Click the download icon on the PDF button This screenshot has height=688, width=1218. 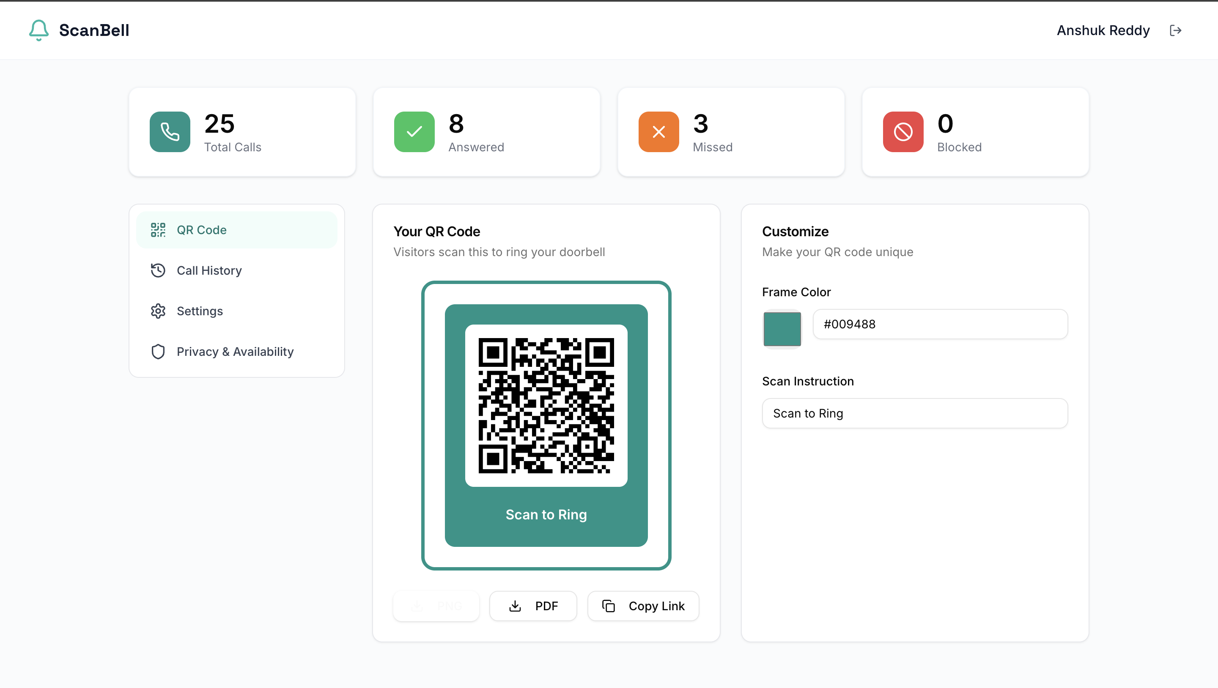[515, 606]
